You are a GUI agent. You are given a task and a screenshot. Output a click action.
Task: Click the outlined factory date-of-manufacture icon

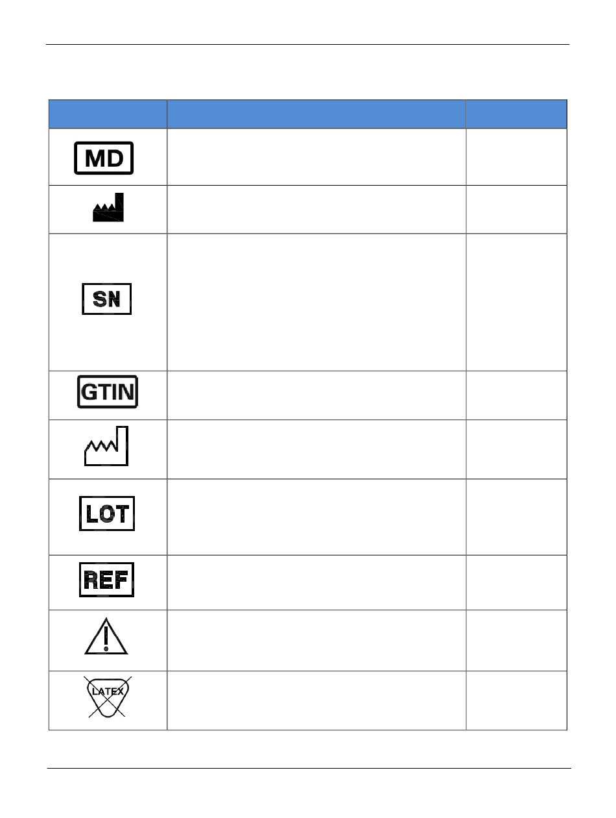[107, 447]
